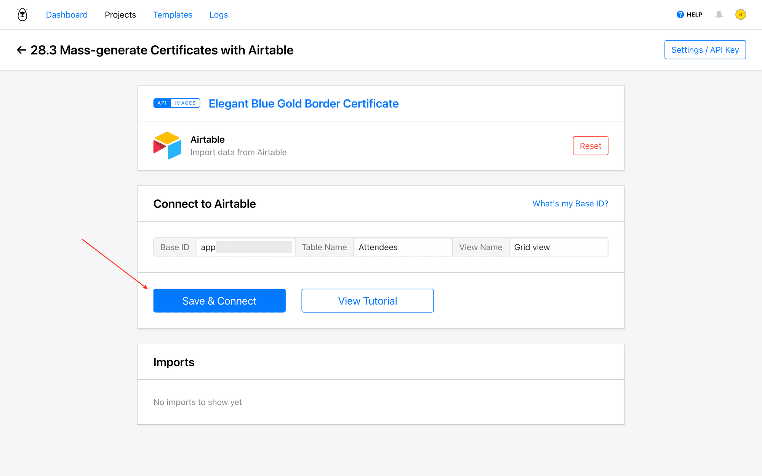Viewport: 762px width, 476px height.
Task: Click the No imports to show yet text
Action: click(198, 402)
